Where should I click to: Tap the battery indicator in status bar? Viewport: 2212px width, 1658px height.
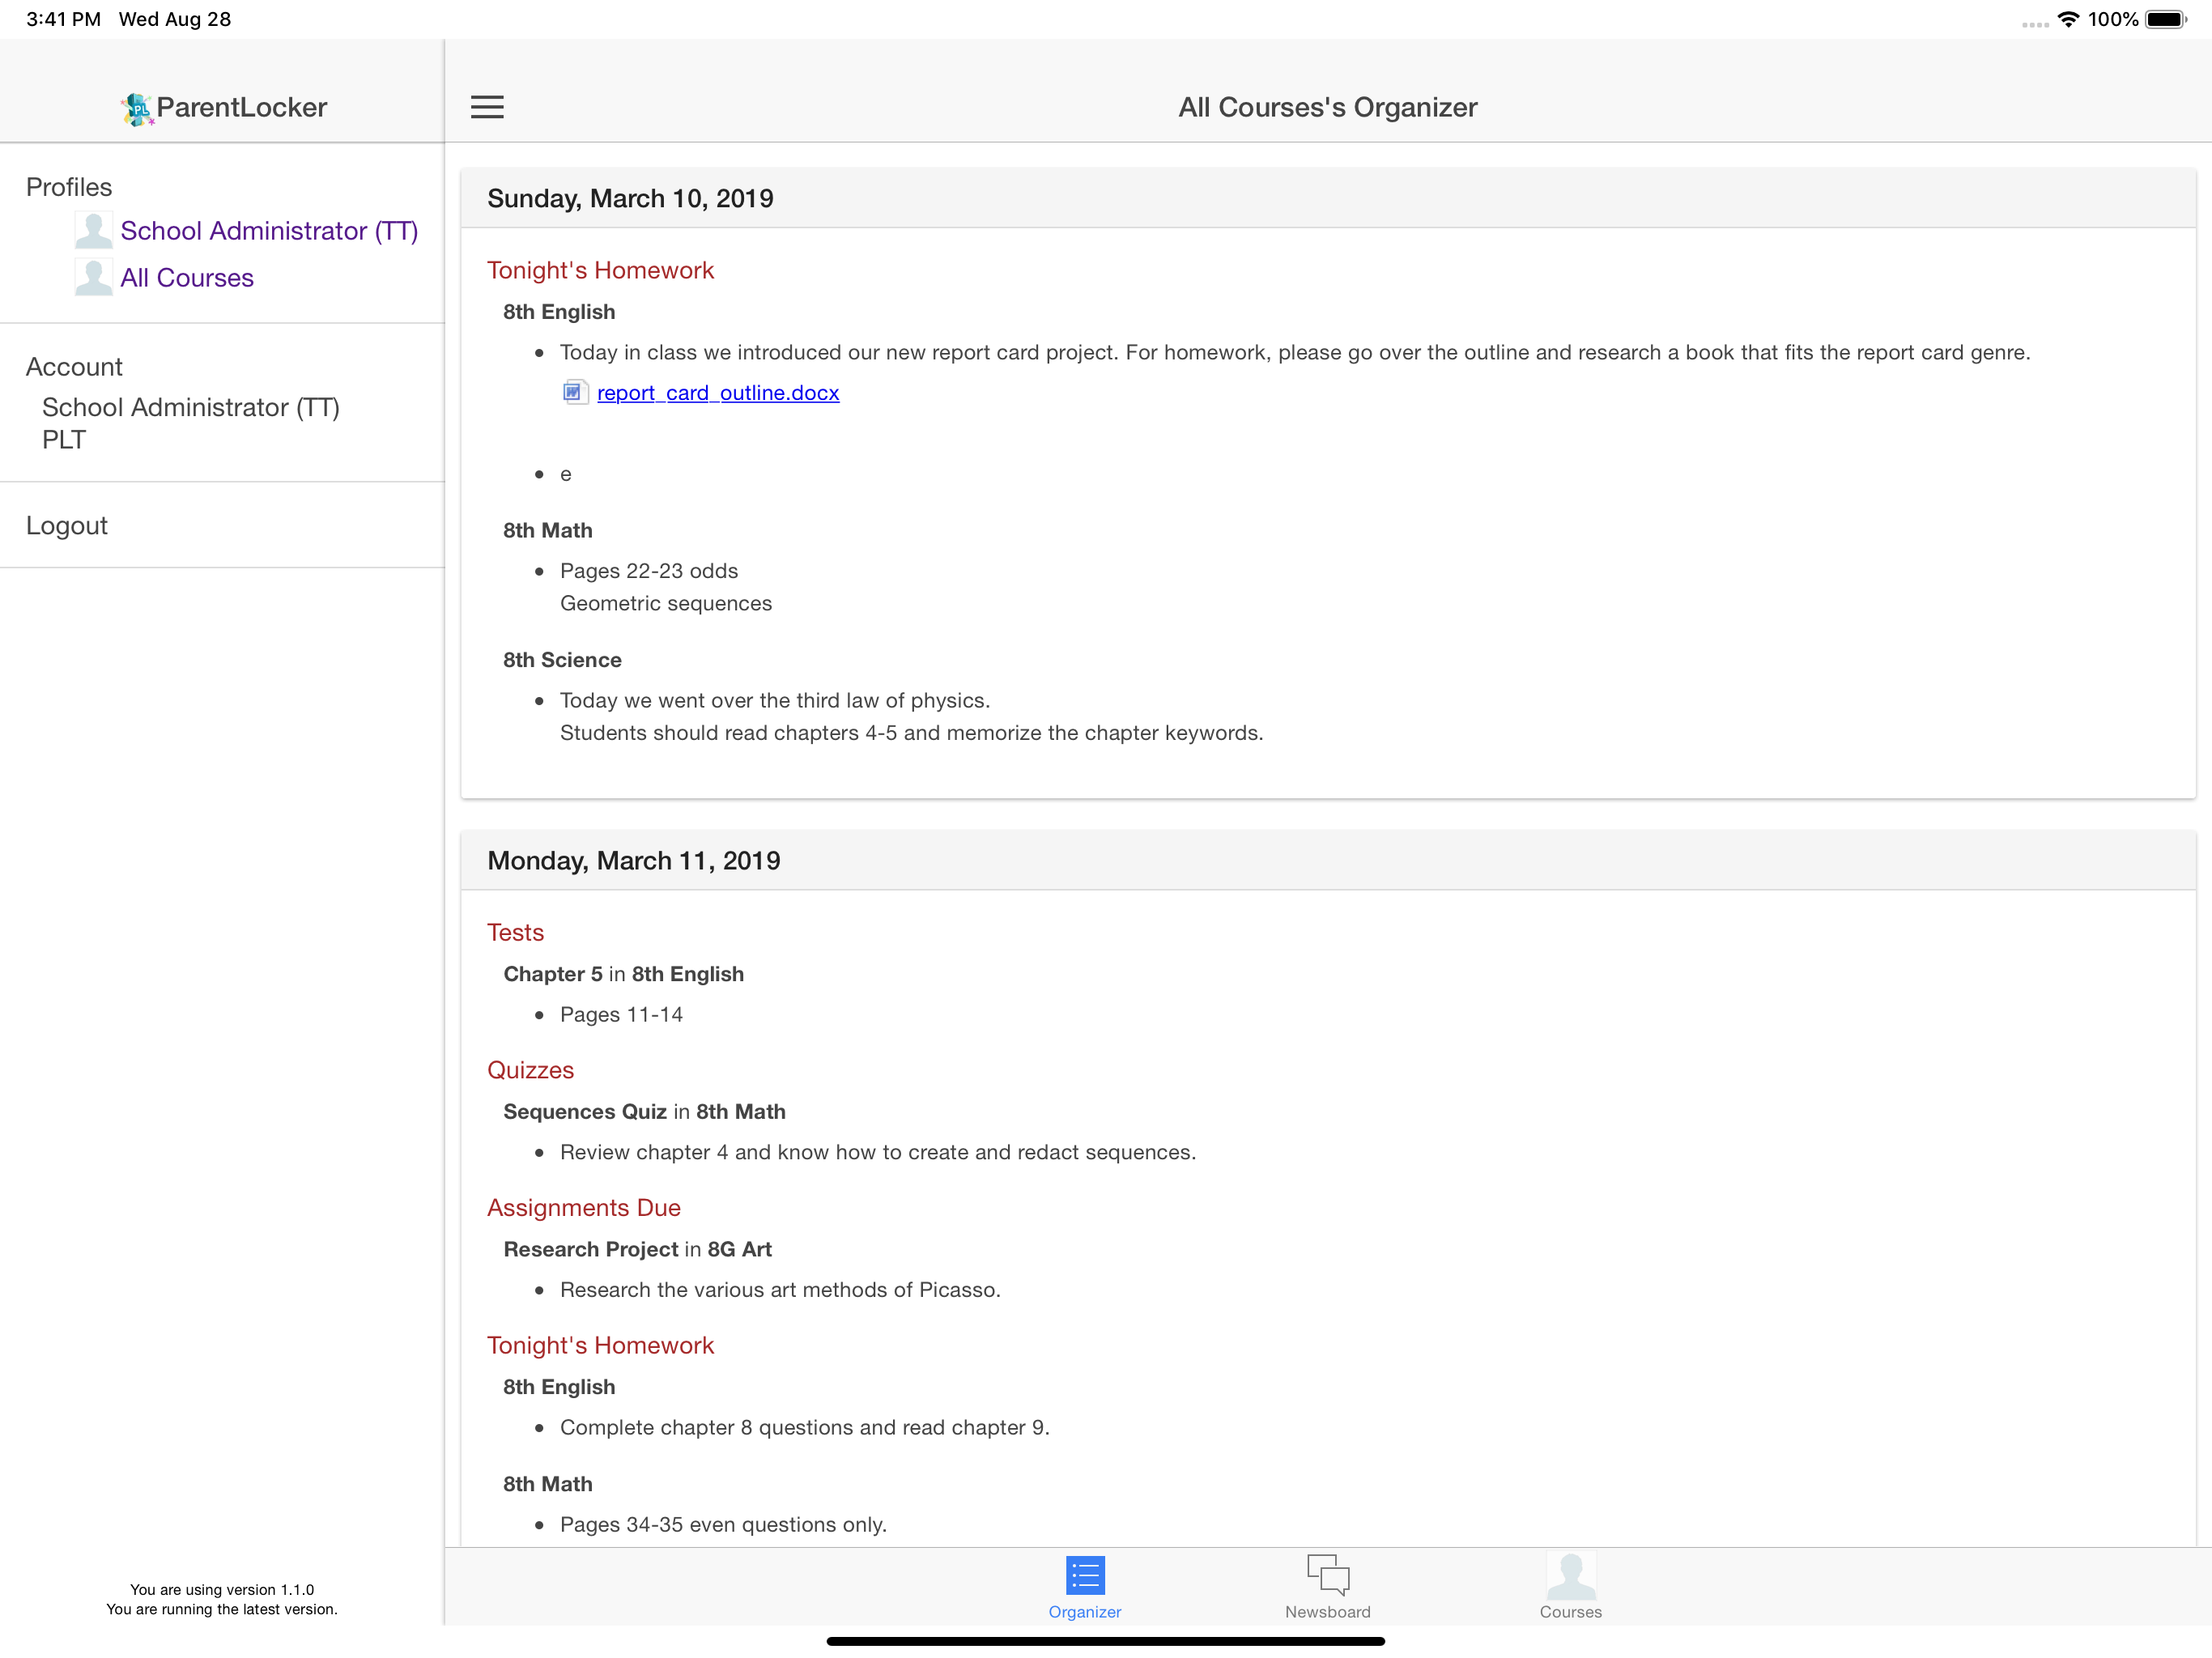(2165, 19)
